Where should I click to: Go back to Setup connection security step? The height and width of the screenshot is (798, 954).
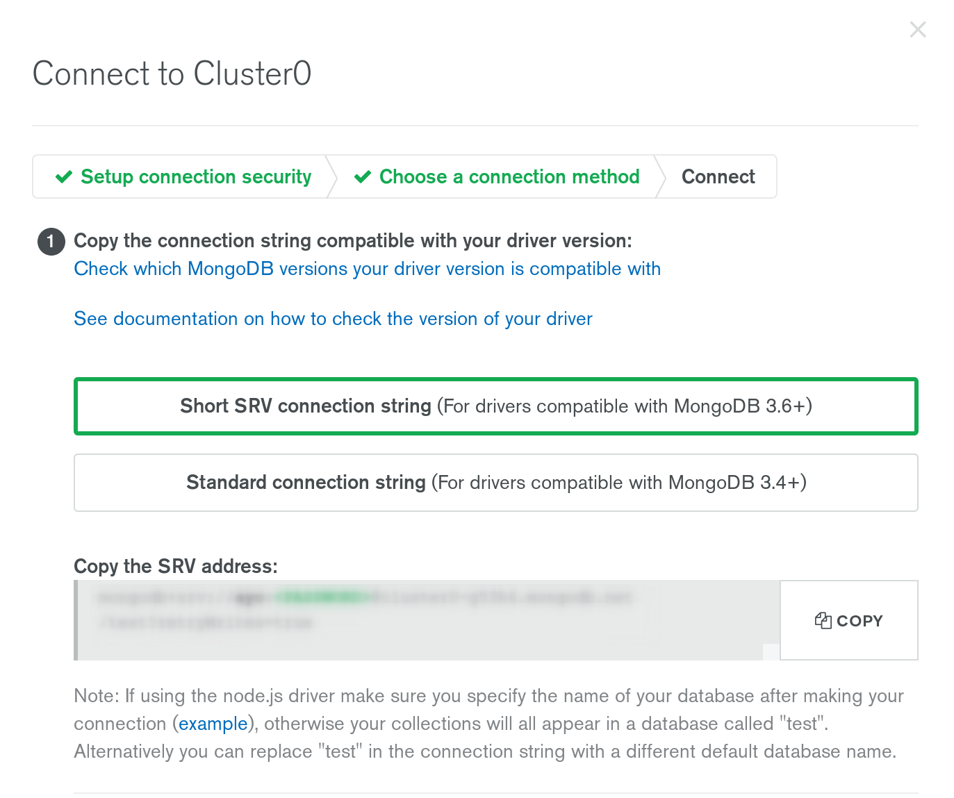[x=195, y=177]
